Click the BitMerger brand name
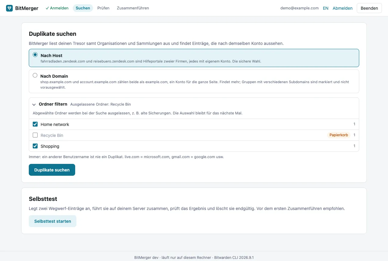The width and height of the screenshot is (388, 261). pyautogui.click(x=27, y=8)
